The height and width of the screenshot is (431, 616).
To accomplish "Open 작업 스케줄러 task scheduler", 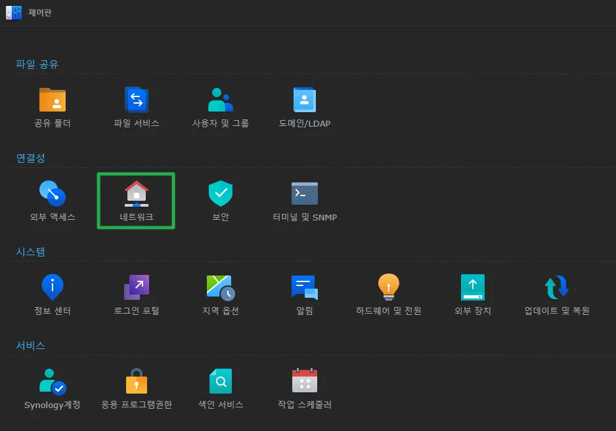I will [x=305, y=382].
